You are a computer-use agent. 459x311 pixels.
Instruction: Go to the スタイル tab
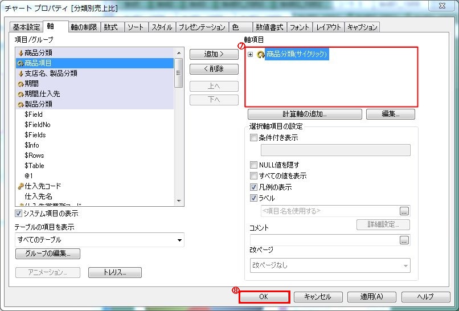(x=162, y=27)
